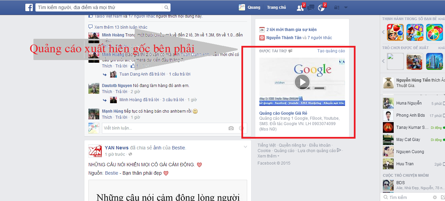Click the comment bubble icon by Xem thêm

tap(90, 27)
